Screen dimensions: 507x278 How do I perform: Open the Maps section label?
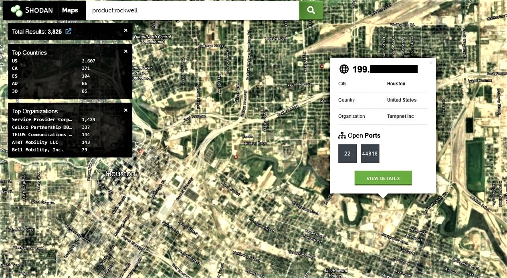coord(70,10)
